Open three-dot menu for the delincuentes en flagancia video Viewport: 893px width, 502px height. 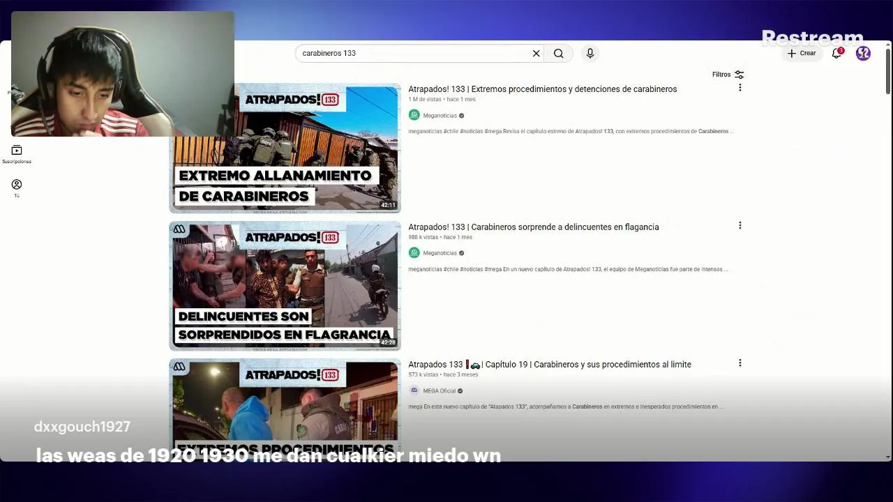click(x=740, y=225)
